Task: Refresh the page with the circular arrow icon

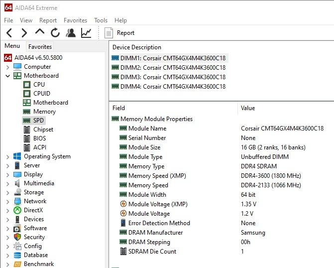Action: click(55, 33)
